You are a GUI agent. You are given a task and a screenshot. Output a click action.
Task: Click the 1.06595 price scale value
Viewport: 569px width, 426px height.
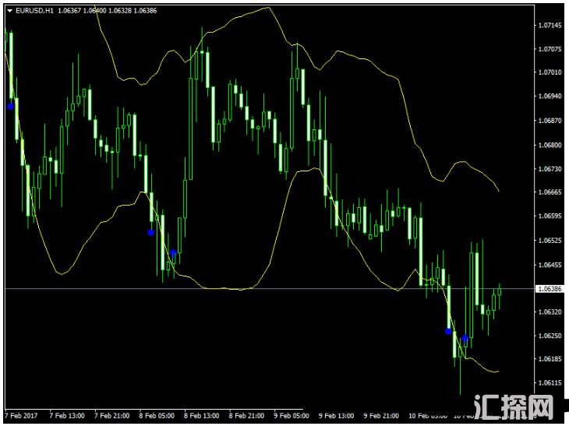click(550, 216)
